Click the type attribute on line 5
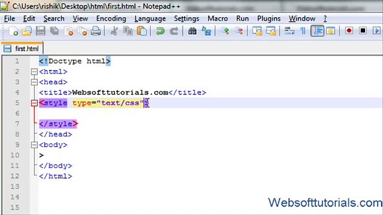The height and width of the screenshot is (215, 383). pos(82,103)
